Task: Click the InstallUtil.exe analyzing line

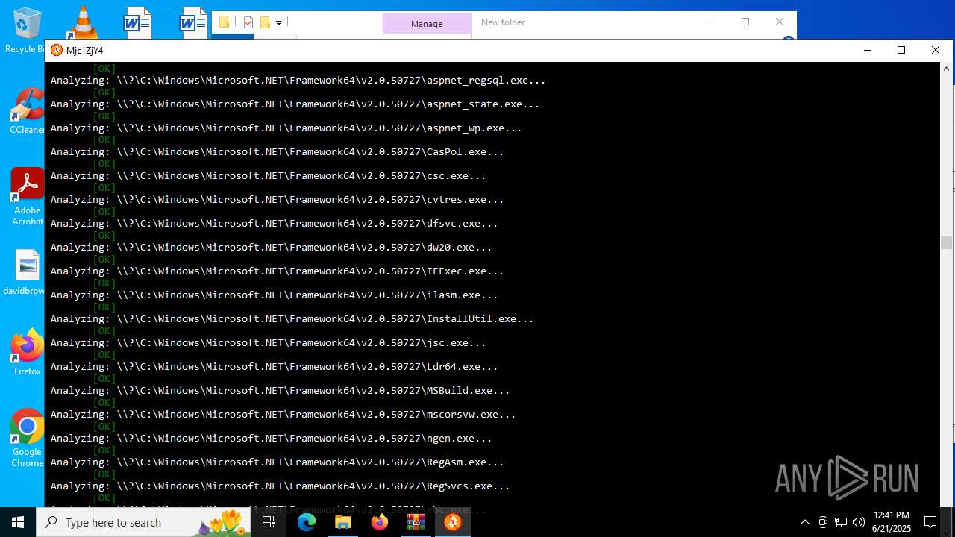Action: click(x=292, y=318)
